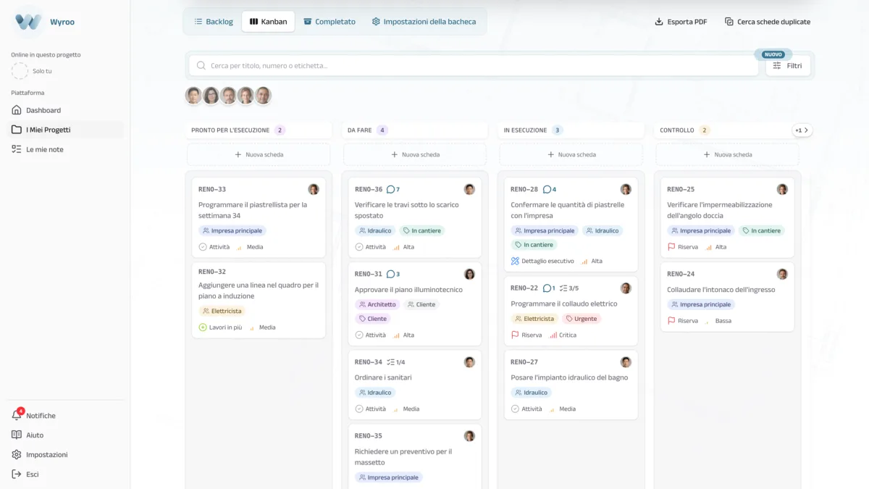This screenshot has width=869, height=489.
Task: Click the Esporta PDF button
Action: [x=681, y=22]
